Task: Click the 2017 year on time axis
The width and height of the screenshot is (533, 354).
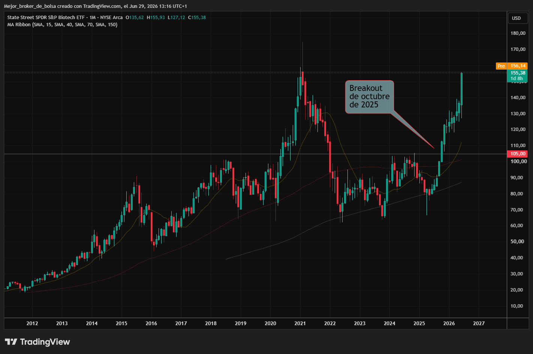Action: (181, 324)
